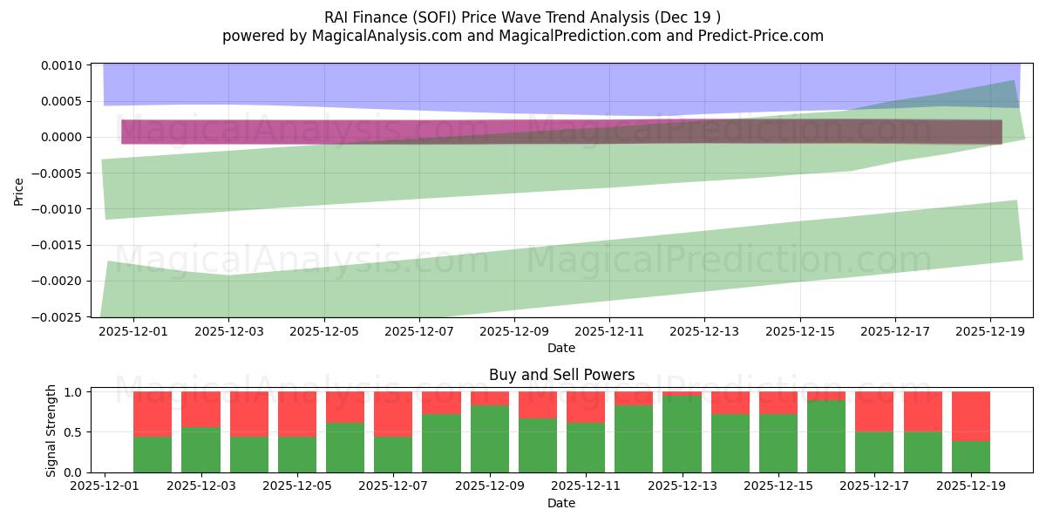This screenshot has width=1046, height=523.
Task: Click the Price axis label
Action: tap(17, 188)
